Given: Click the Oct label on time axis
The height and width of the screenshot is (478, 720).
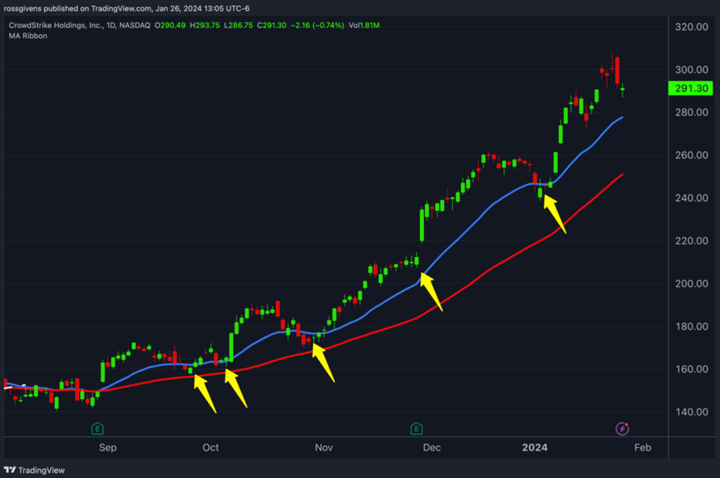Looking at the screenshot, I should [x=210, y=447].
